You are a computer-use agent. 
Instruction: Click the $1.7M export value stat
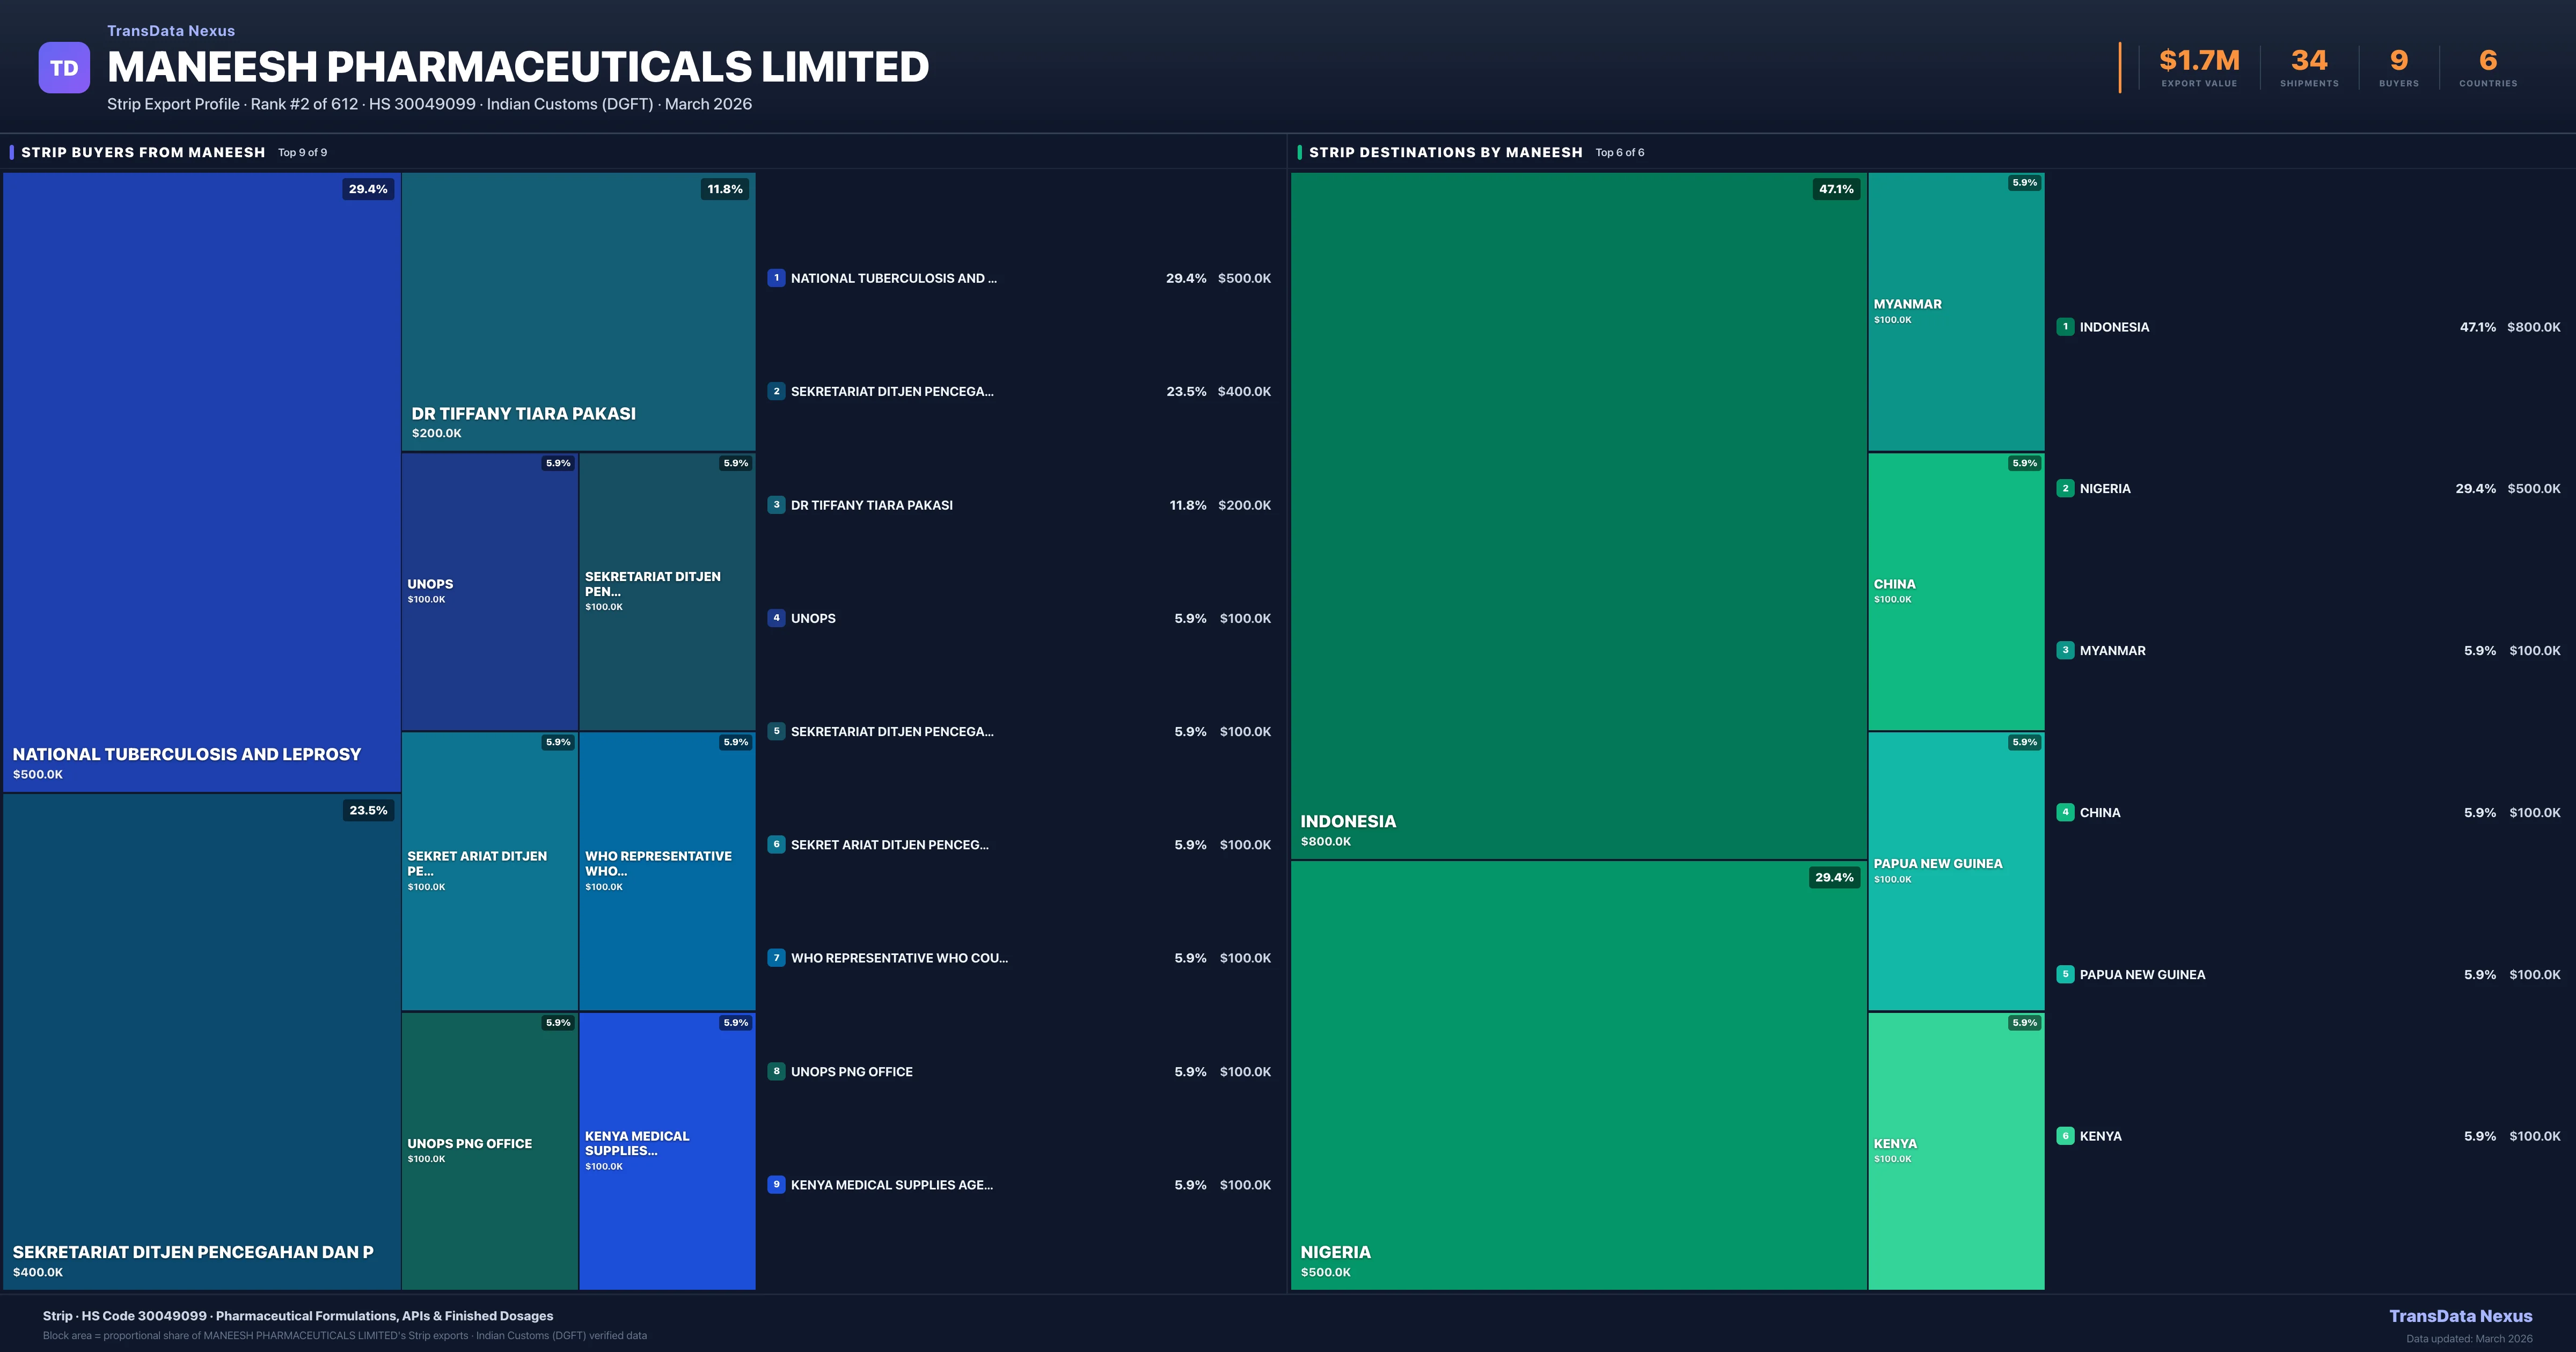click(x=2199, y=61)
